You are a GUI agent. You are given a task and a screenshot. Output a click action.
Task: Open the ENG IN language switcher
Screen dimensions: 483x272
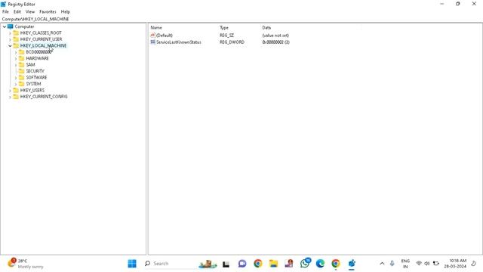[x=405, y=264]
